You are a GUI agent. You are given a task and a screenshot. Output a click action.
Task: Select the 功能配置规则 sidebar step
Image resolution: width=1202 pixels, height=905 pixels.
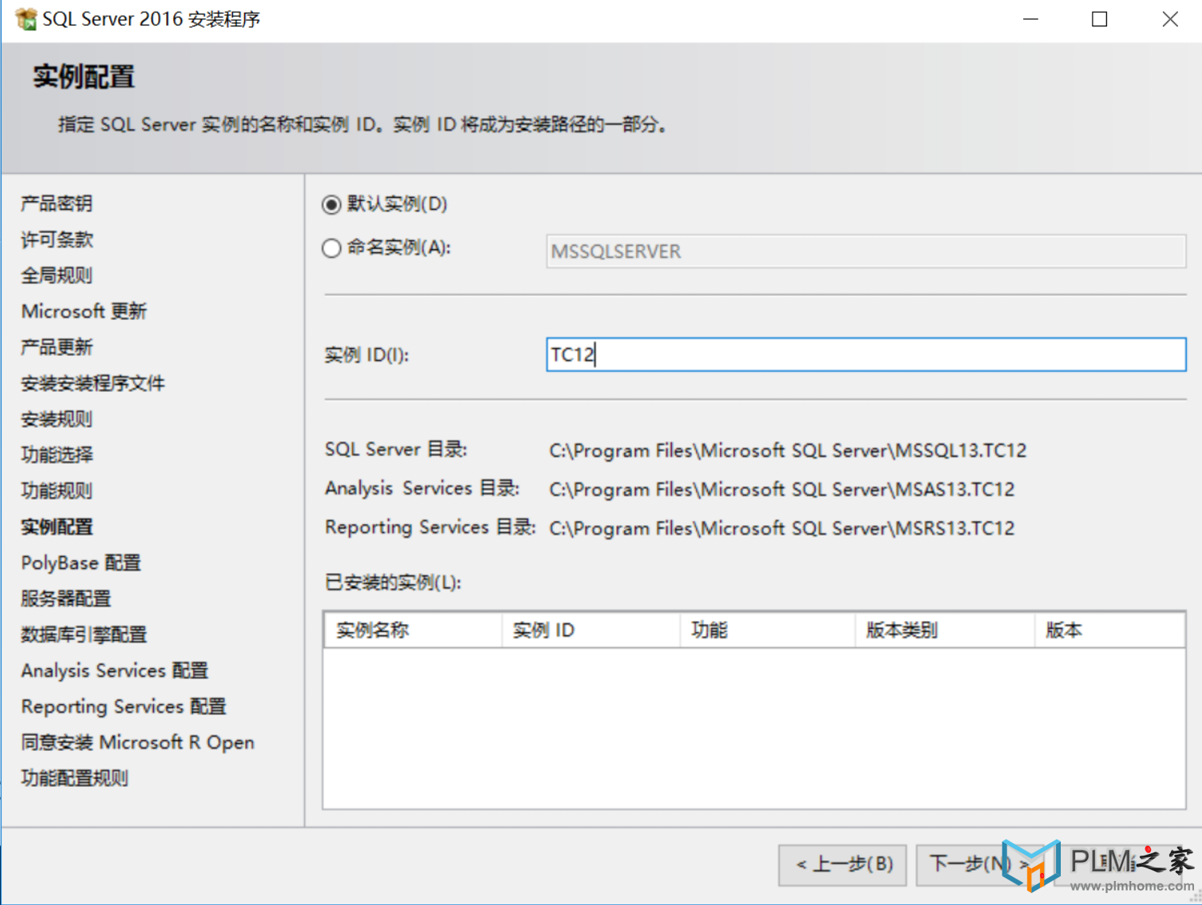(x=74, y=778)
